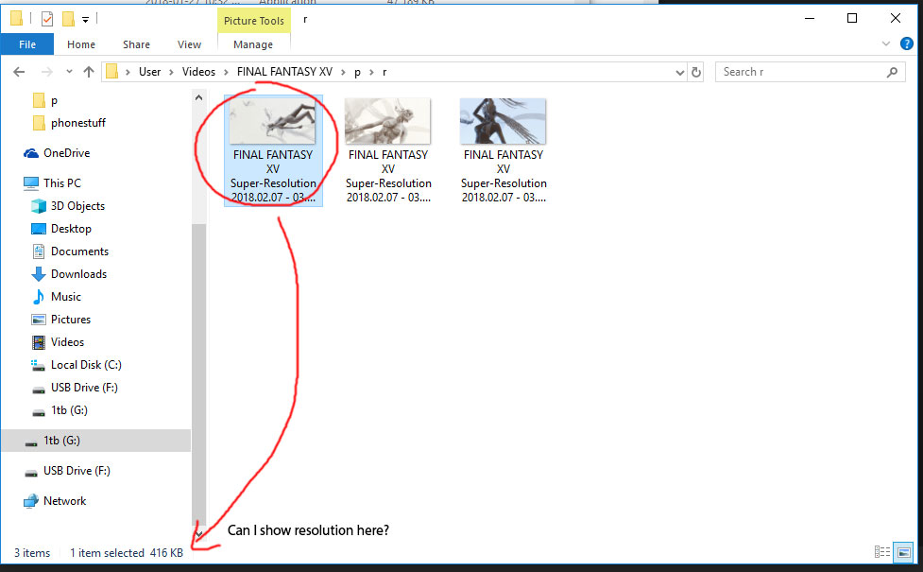Image resolution: width=923 pixels, height=572 pixels.
Task: Select OneDrive in the navigation pane
Action: point(66,153)
